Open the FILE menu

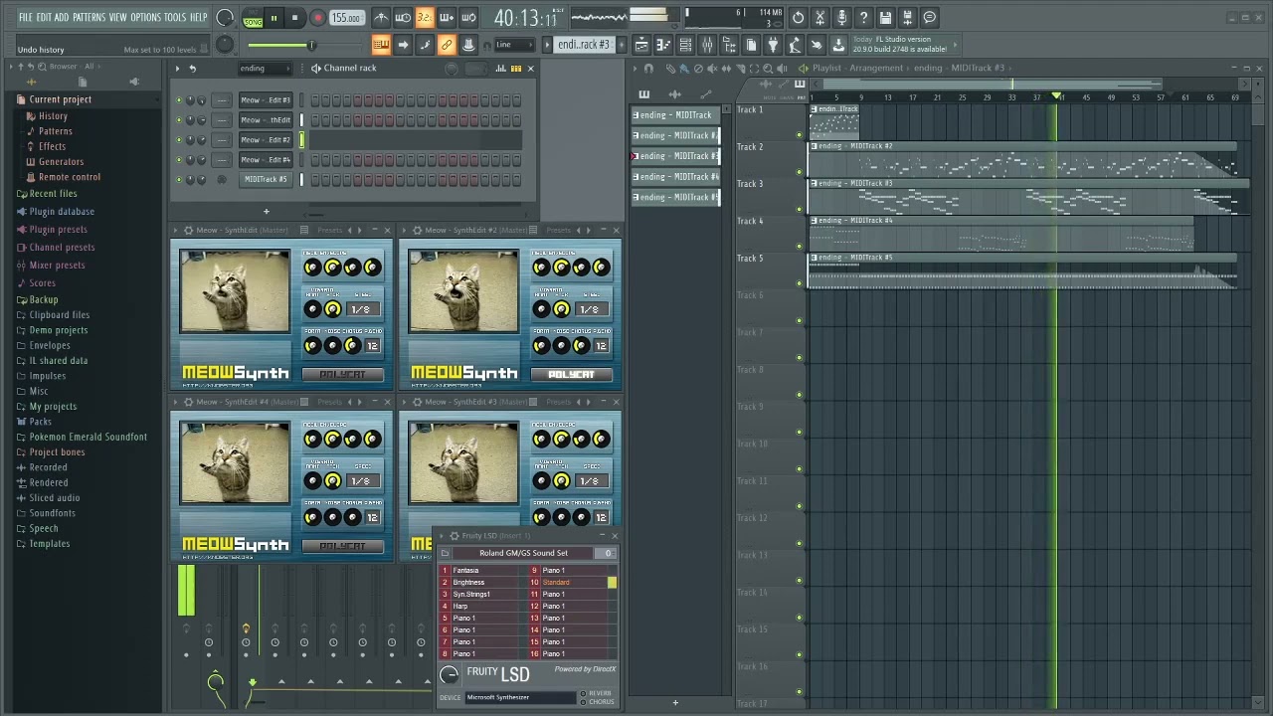[x=25, y=17]
